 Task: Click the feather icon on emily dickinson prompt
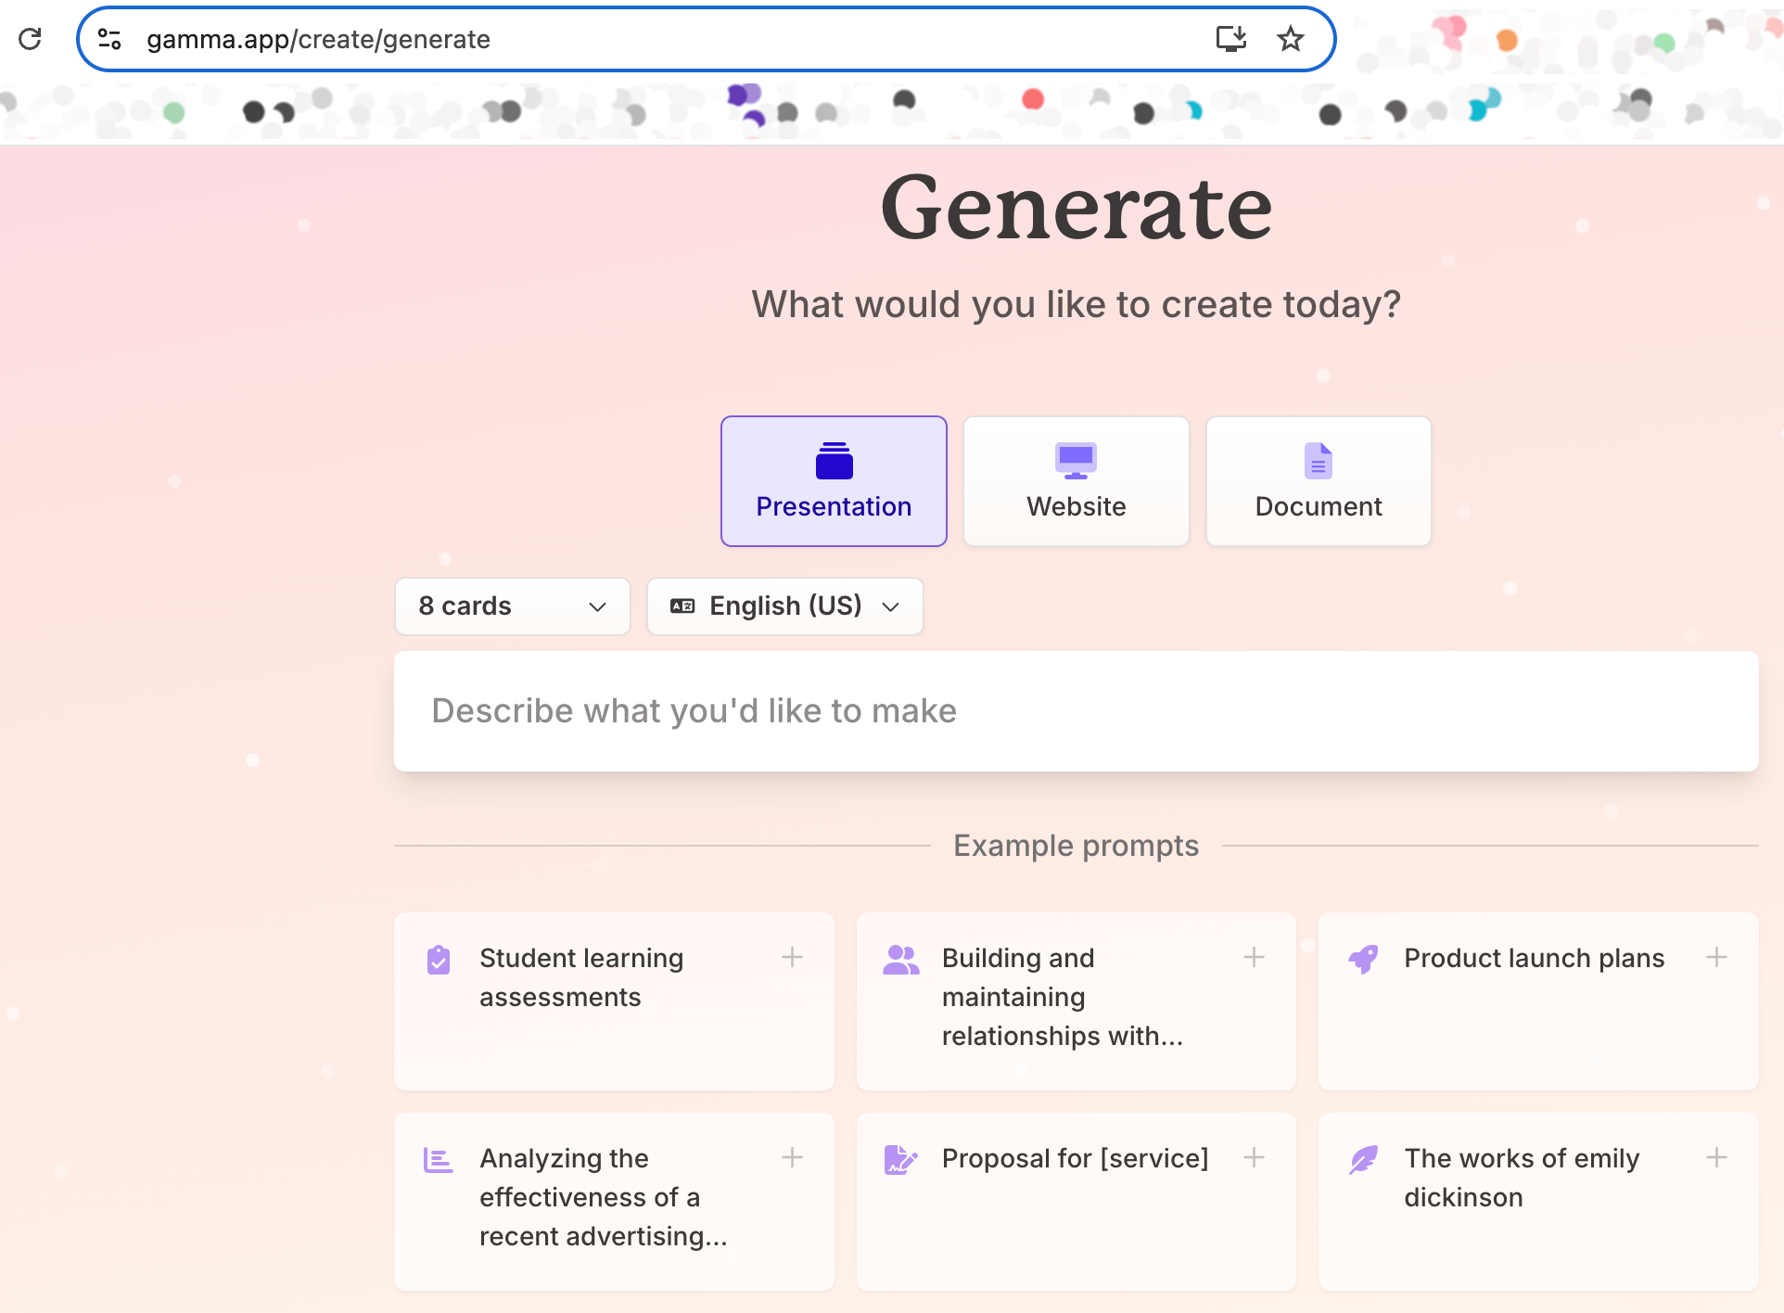[1363, 1160]
